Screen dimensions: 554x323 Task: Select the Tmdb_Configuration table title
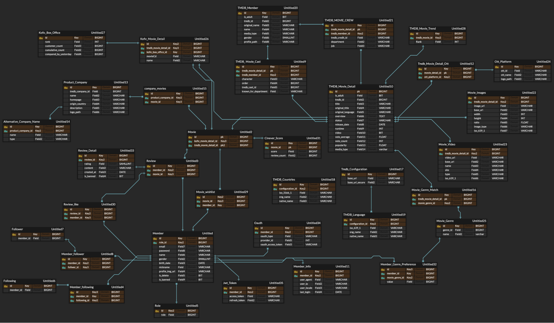click(354, 169)
